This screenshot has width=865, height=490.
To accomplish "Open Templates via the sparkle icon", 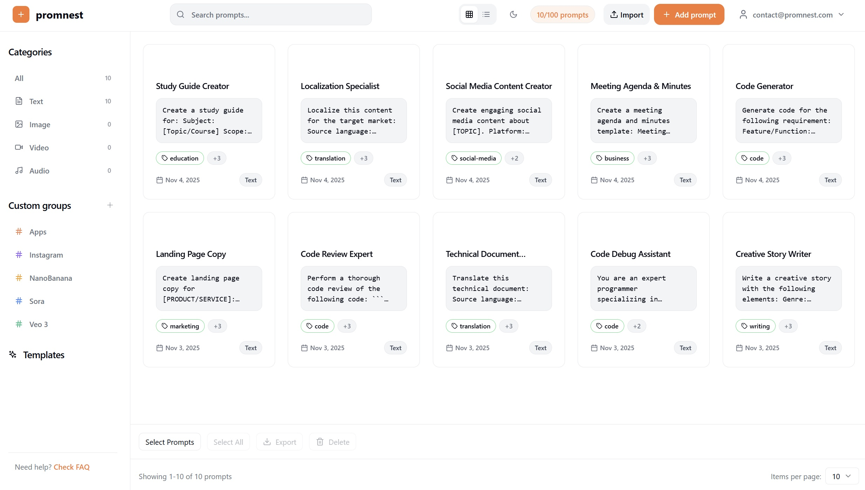I will (13, 354).
